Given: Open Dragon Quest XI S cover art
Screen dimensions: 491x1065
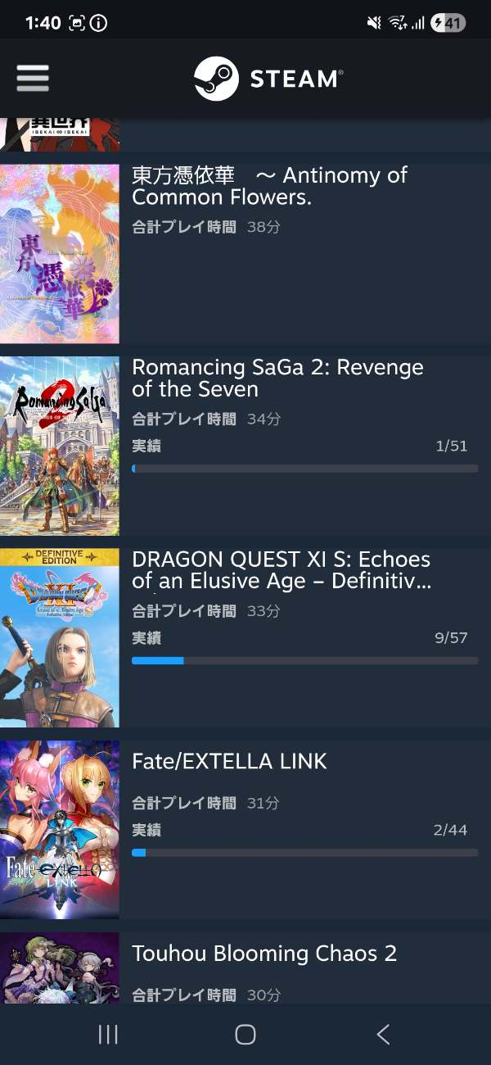Looking at the screenshot, I should 60,637.
